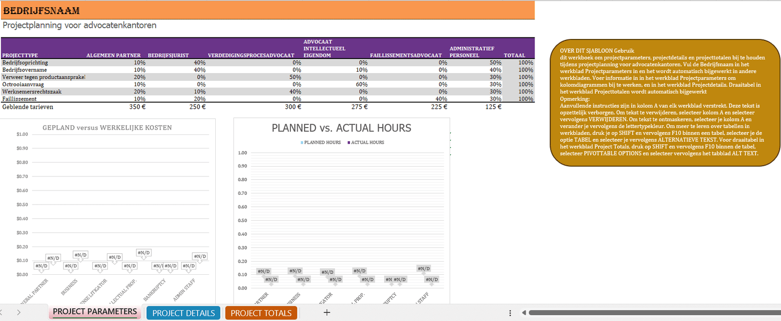Viewport: 781px width, 321px height.
Task: Open the PROJECT DETAILS sheet tab
Action: point(184,313)
